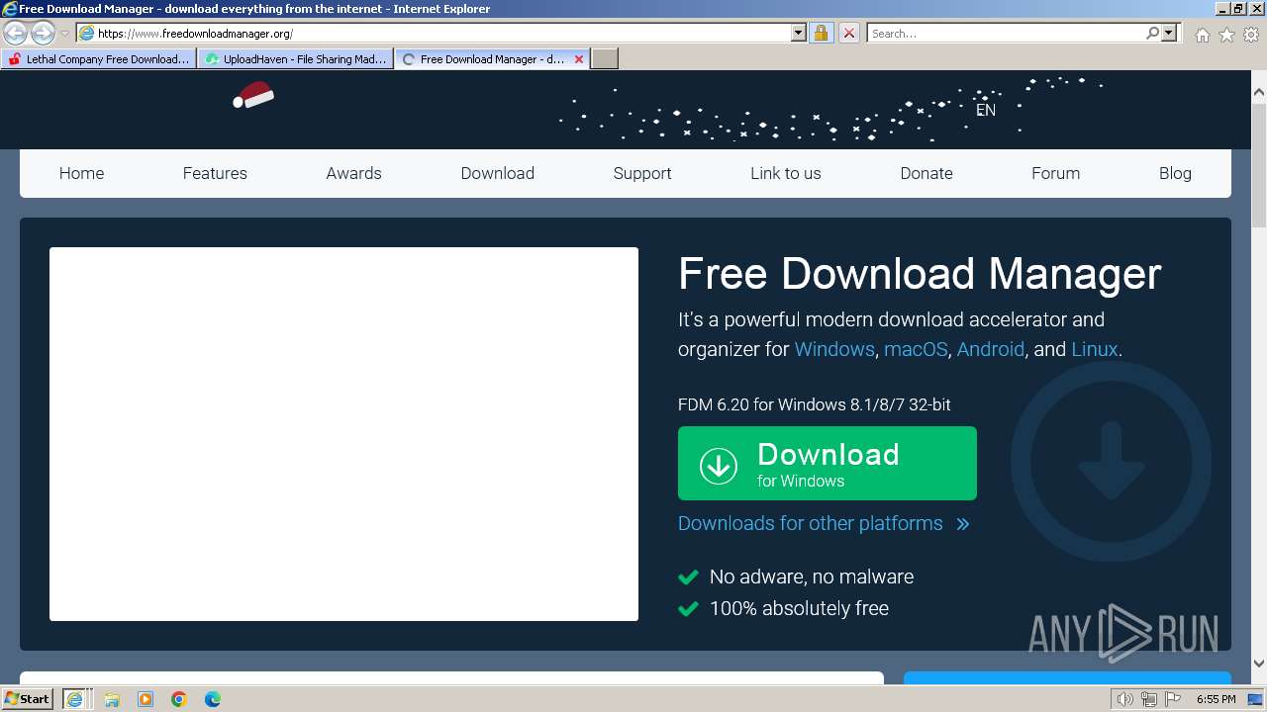
Task: Close the Free Download Manager tab
Action: coord(579,59)
